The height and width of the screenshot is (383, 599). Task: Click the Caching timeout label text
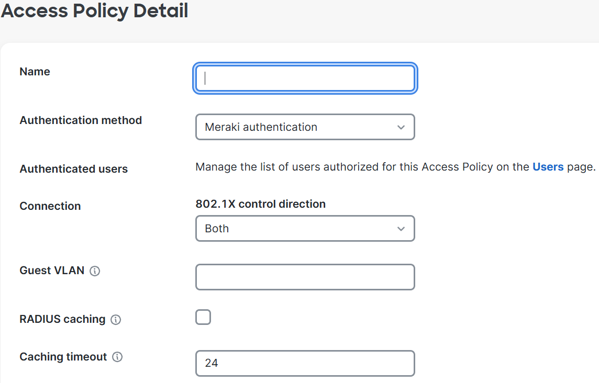tap(63, 357)
